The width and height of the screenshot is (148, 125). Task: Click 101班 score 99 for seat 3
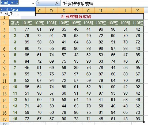tap(27, 42)
